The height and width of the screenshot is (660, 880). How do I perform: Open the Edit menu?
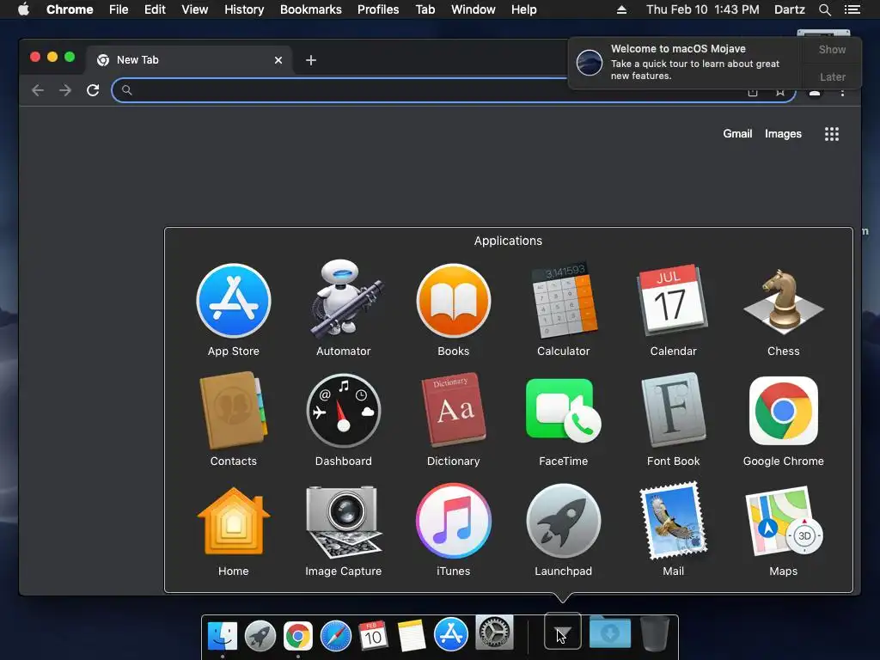coord(155,9)
